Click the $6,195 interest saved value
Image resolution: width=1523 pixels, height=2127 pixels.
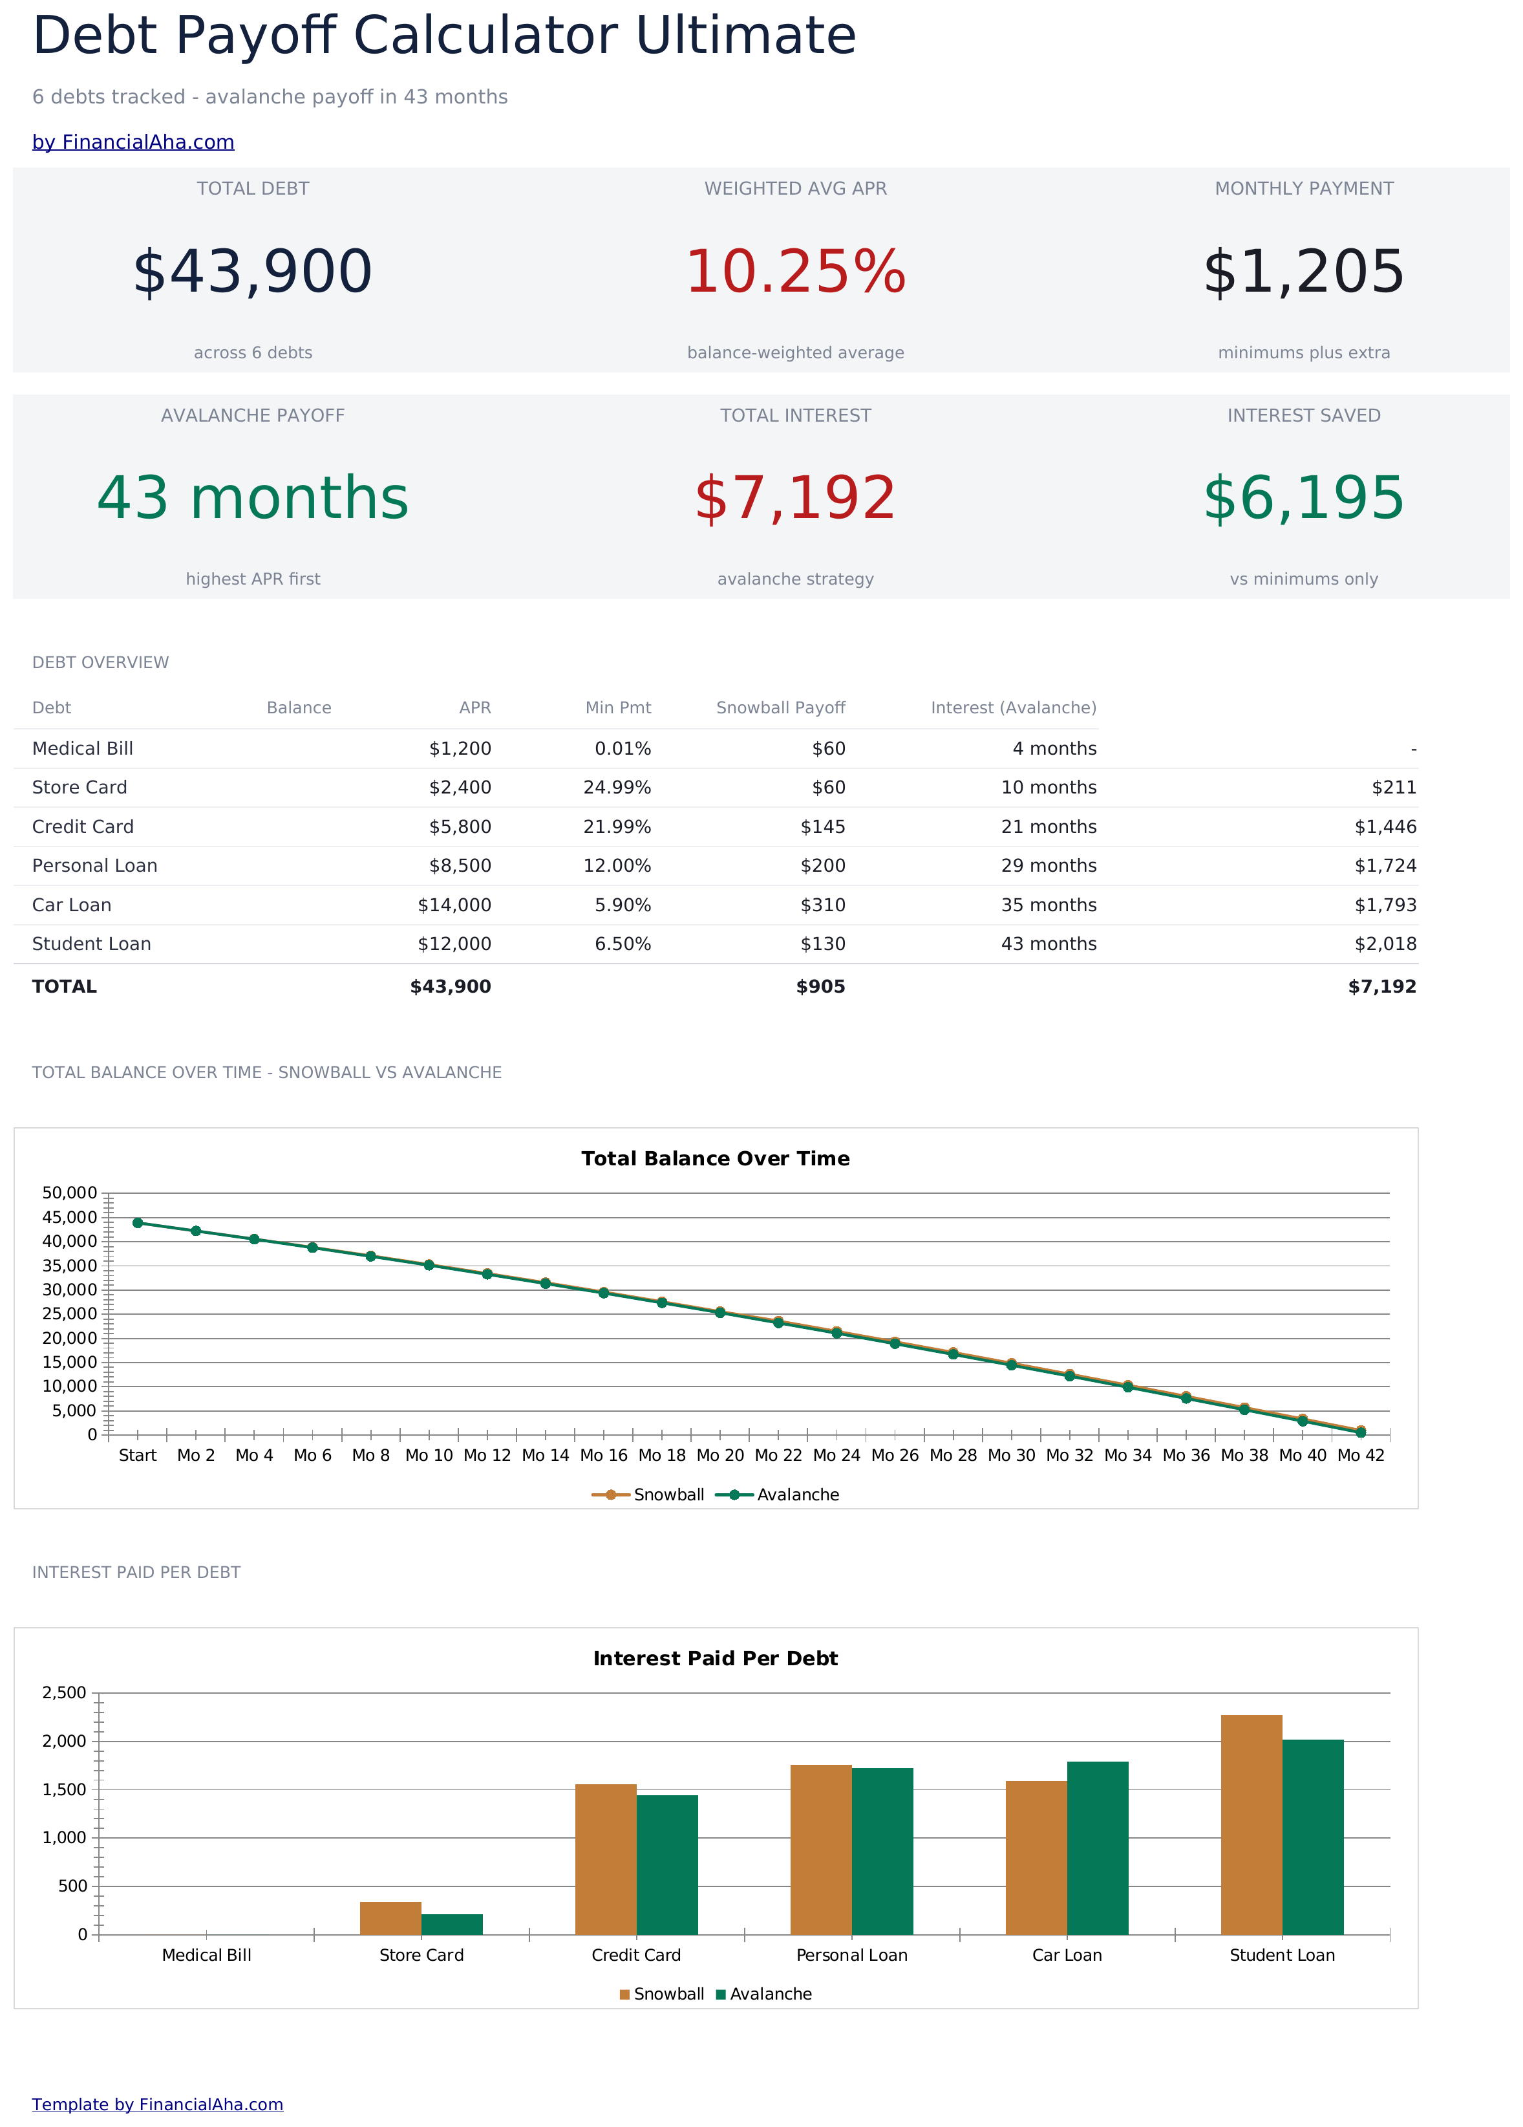[1304, 498]
